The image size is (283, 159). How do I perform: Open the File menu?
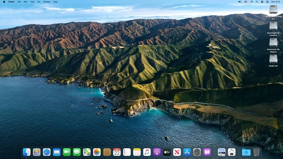point(19,2)
